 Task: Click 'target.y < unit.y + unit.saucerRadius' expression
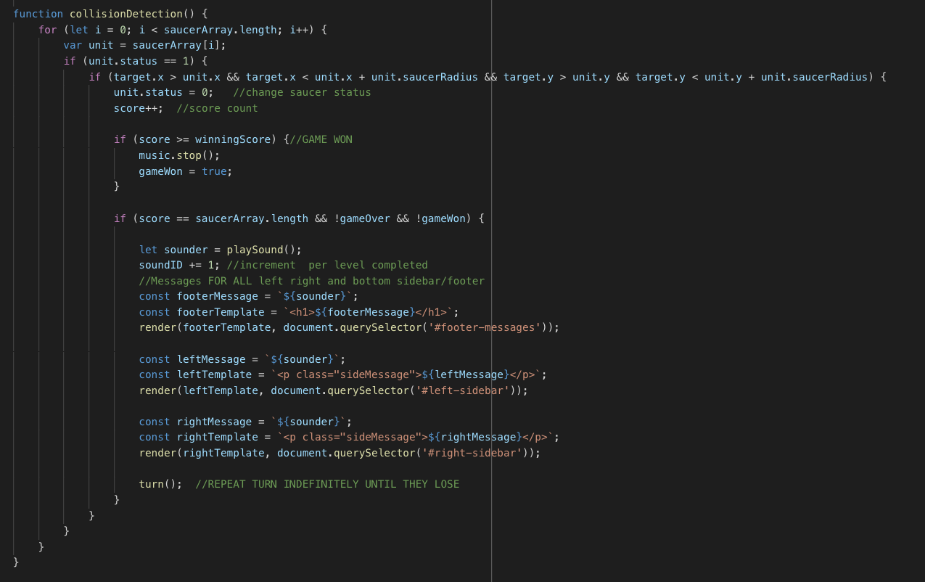[x=752, y=77]
